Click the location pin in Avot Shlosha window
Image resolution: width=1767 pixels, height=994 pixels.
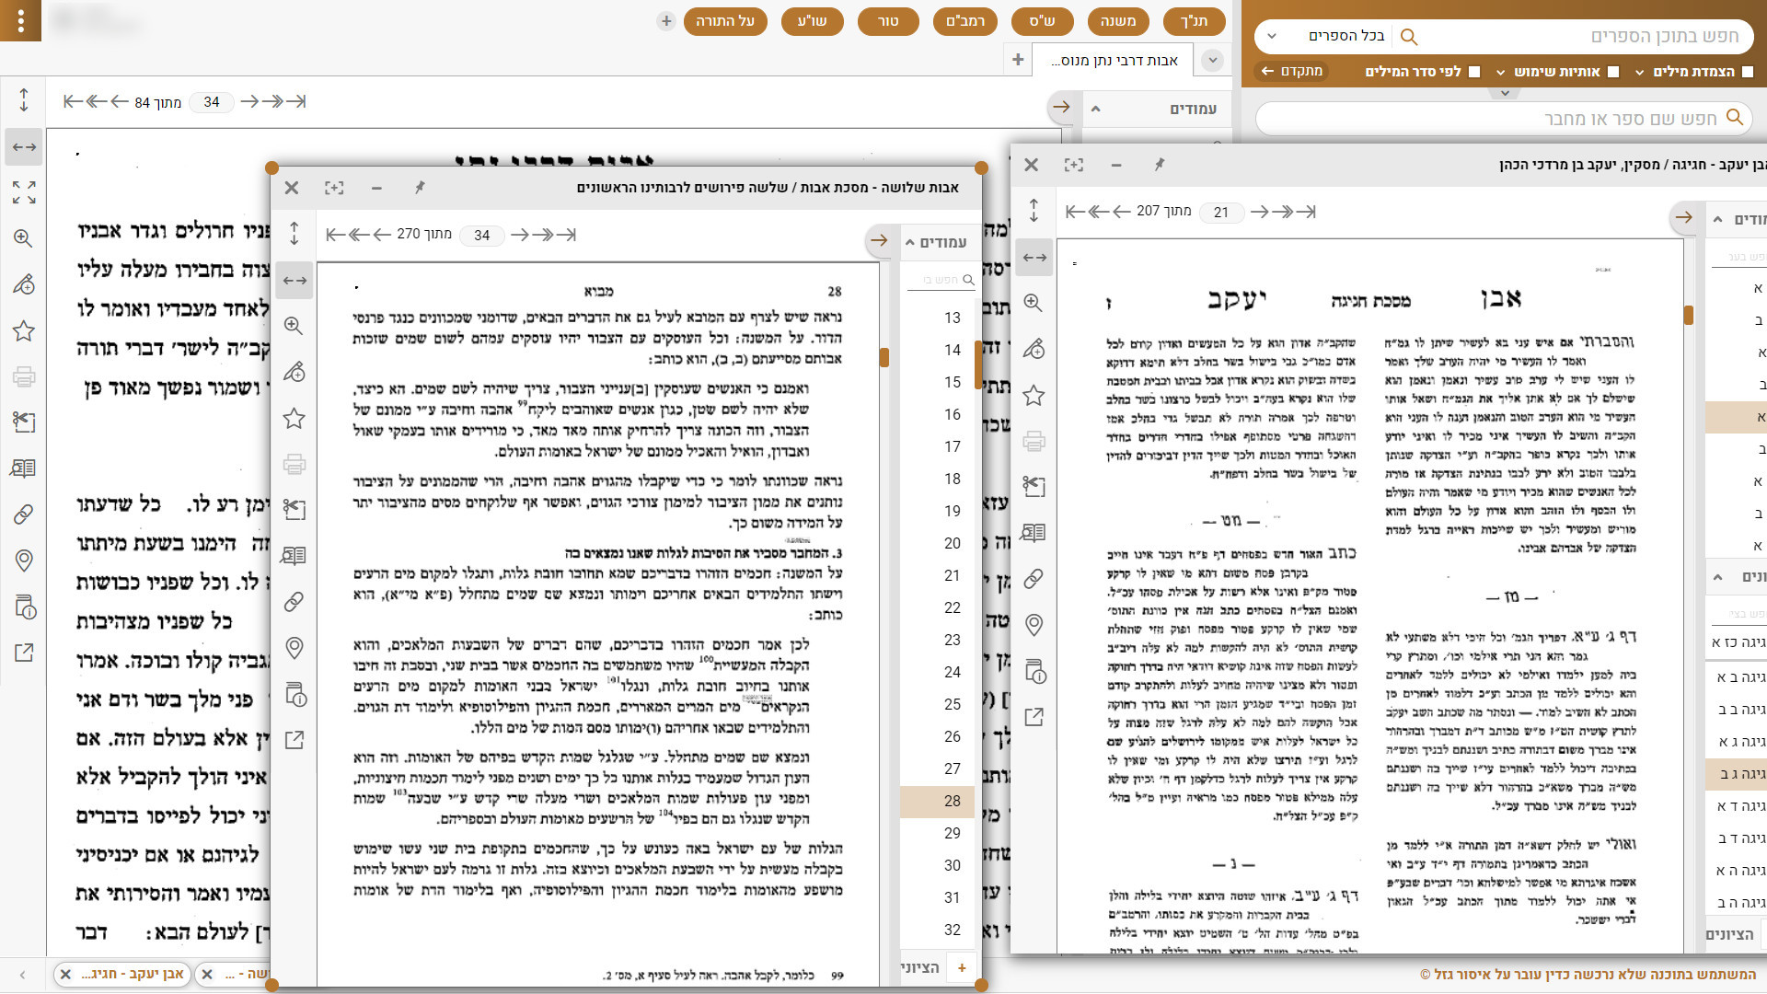tap(294, 648)
